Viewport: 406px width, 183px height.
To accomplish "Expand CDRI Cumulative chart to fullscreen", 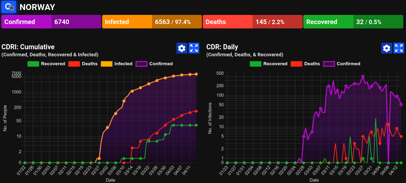I will click(194, 48).
